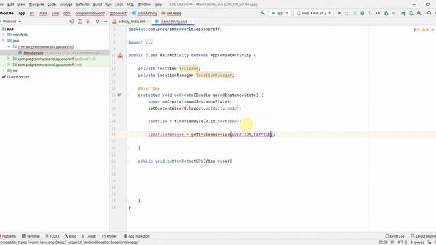Open Project panel settings gear
Viewport: 436px width, 245px height.
pos(97,21)
